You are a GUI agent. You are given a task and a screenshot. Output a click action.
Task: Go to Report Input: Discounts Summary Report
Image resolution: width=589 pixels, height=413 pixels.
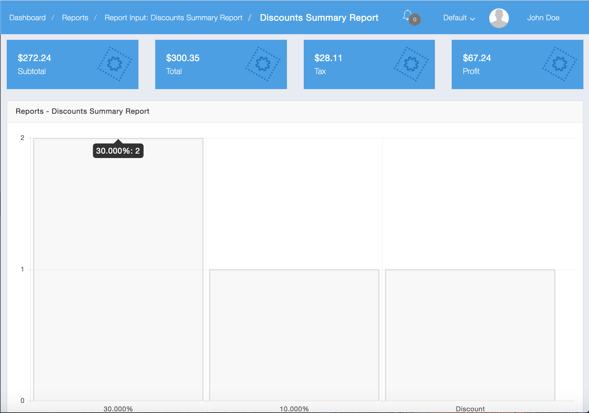tap(174, 18)
